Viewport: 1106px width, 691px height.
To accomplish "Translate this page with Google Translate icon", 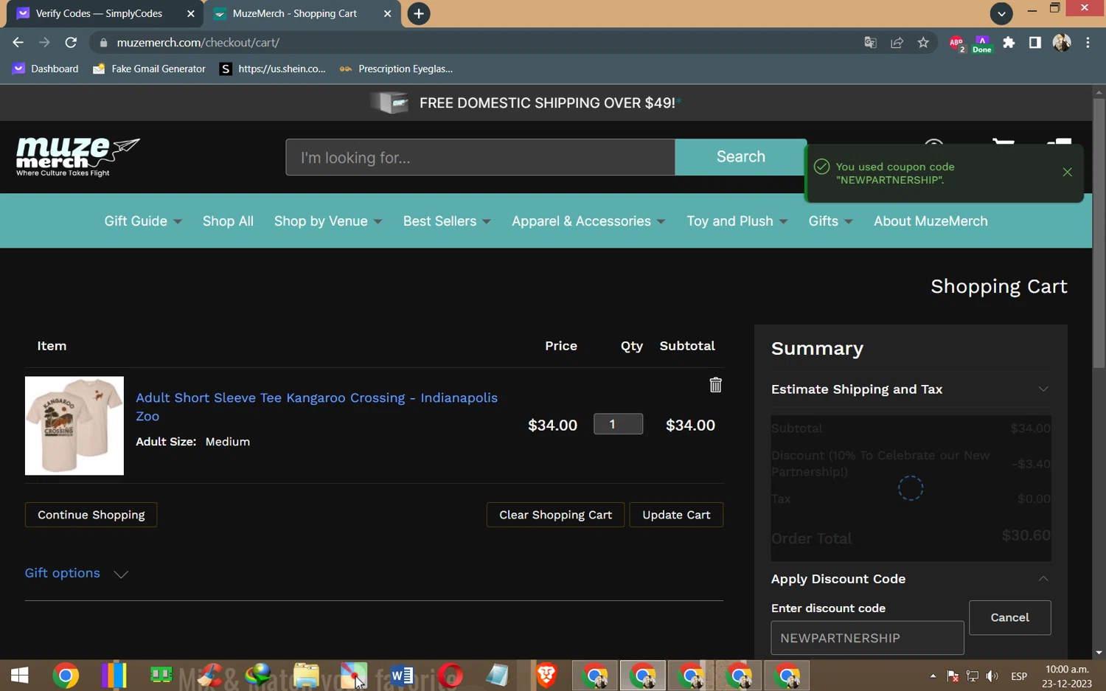I will 870,43.
